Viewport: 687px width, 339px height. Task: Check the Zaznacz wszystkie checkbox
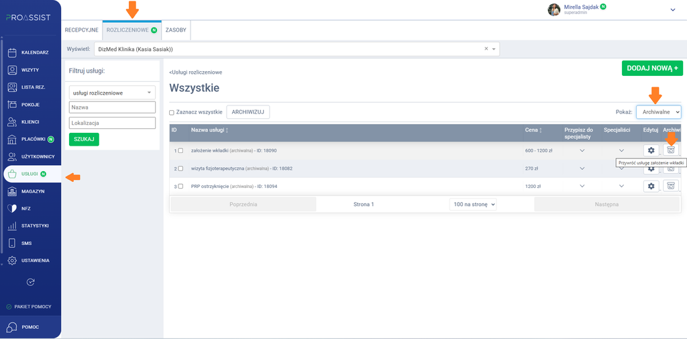pos(172,113)
